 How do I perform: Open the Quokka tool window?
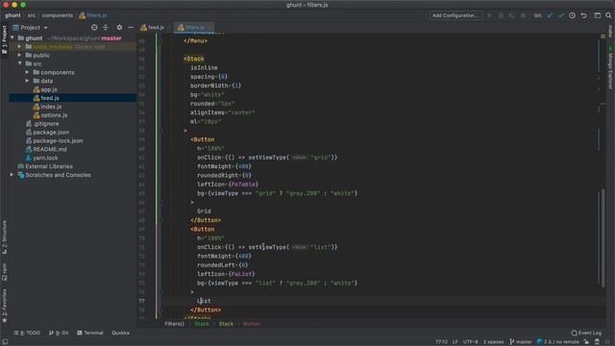(x=120, y=334)
